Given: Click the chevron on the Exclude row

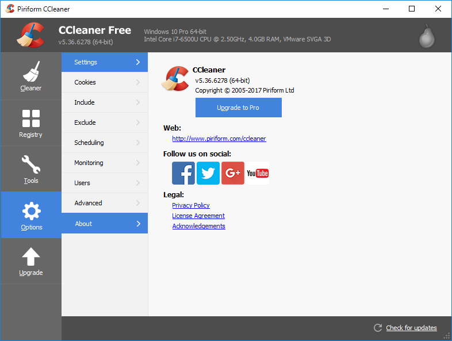Looking at the screenshot, I should [138, 122].
